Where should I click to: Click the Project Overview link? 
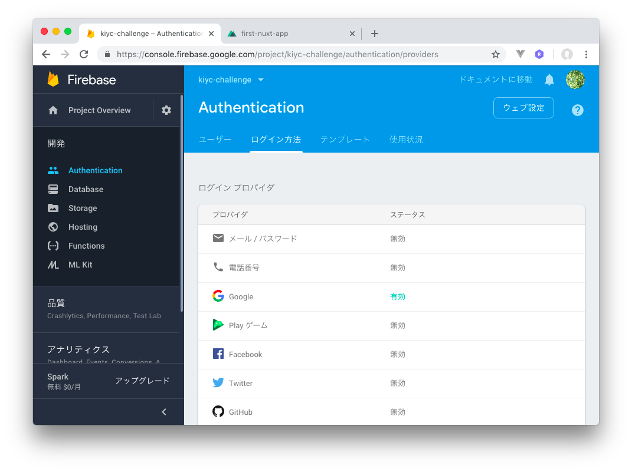tap(100, 110)
